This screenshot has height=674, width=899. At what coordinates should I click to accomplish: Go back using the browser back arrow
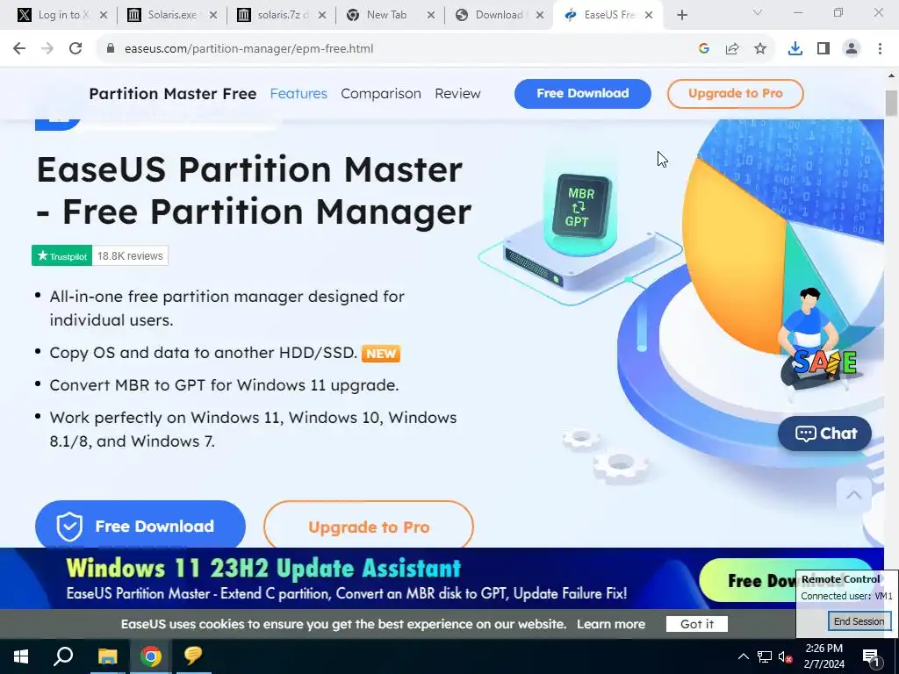tap(19, 49)
